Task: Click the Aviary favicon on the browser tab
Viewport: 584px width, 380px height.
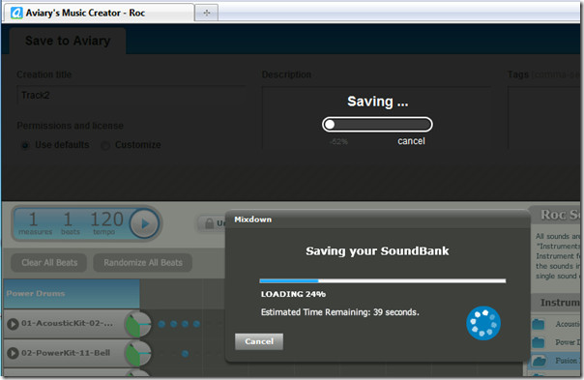Action: tap(16, 13)
